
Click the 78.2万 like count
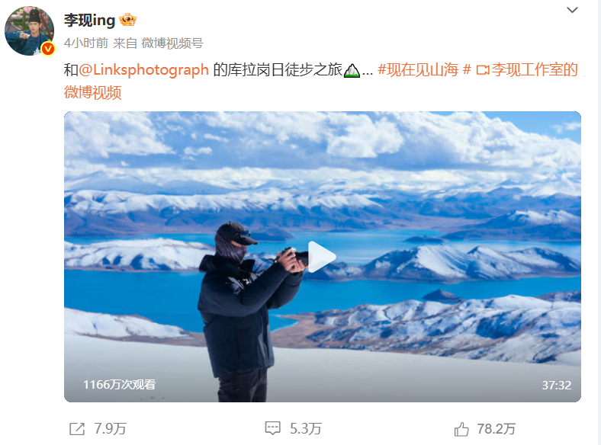click(497, 429)
